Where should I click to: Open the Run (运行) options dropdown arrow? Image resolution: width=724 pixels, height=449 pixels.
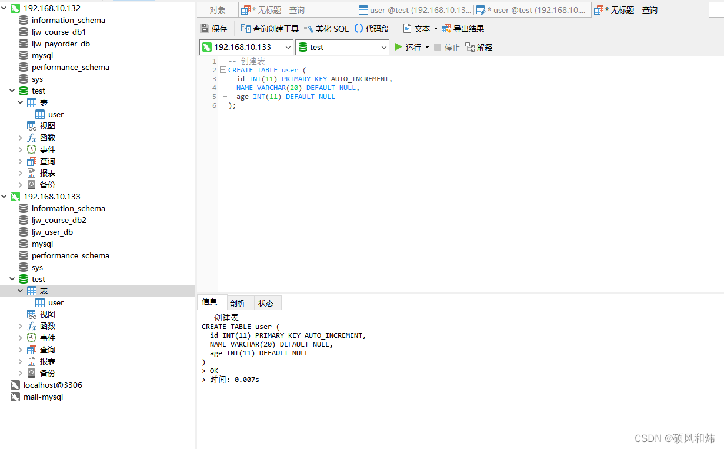pyautogui.click(x=427, y=48)
